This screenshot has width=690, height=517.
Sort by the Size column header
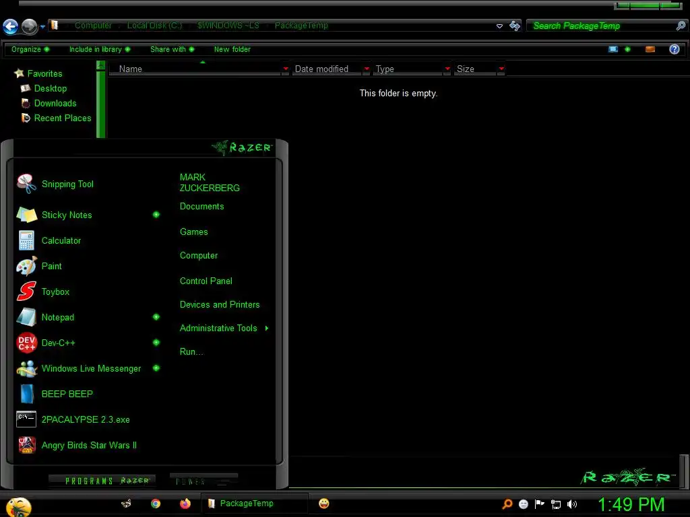click(x=475, y=69)
